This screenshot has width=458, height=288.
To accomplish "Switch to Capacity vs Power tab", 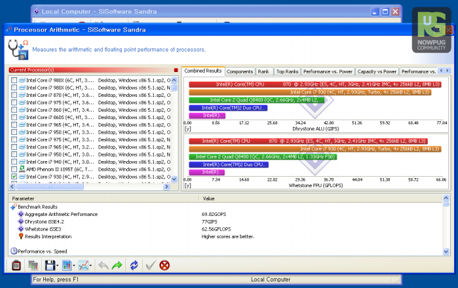I will pos(377,71).
